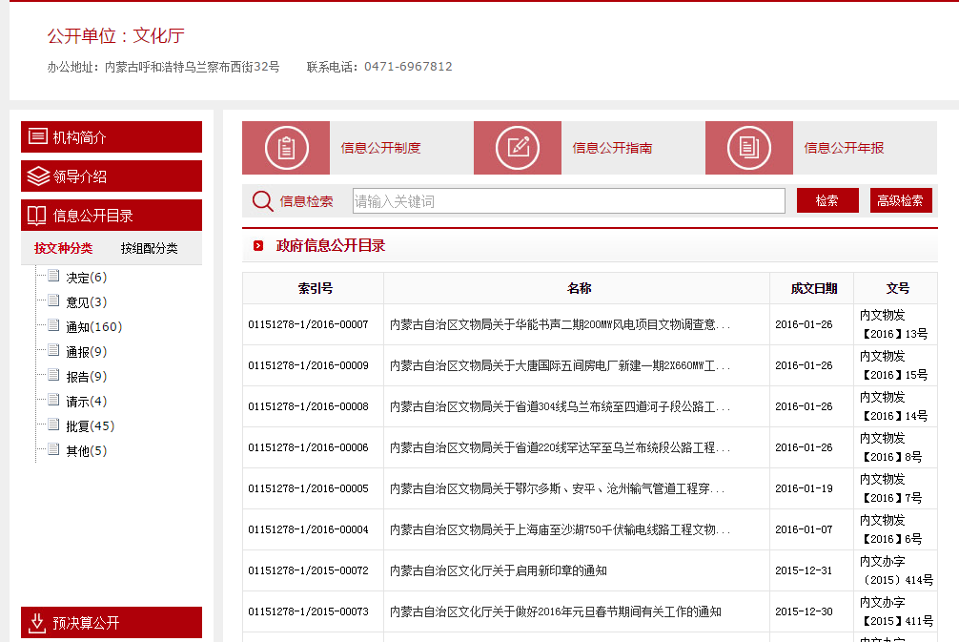
Task: Switch to the 按文种分类 tab
Action: pyautogui.click(x=63, y=248)
